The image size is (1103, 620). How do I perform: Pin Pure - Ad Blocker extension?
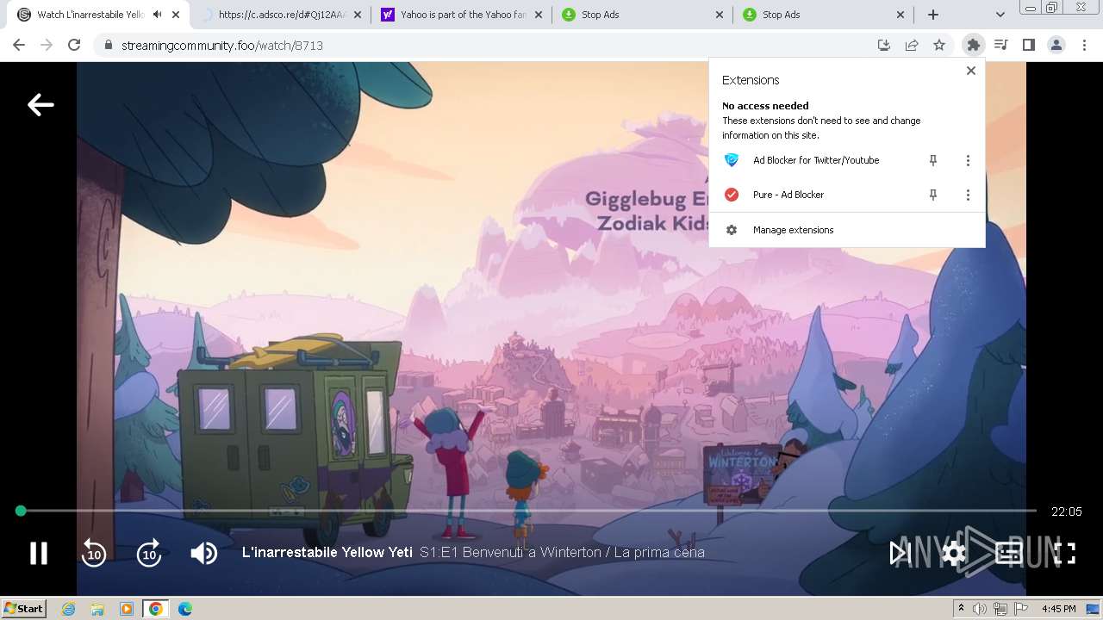(932, 195)
